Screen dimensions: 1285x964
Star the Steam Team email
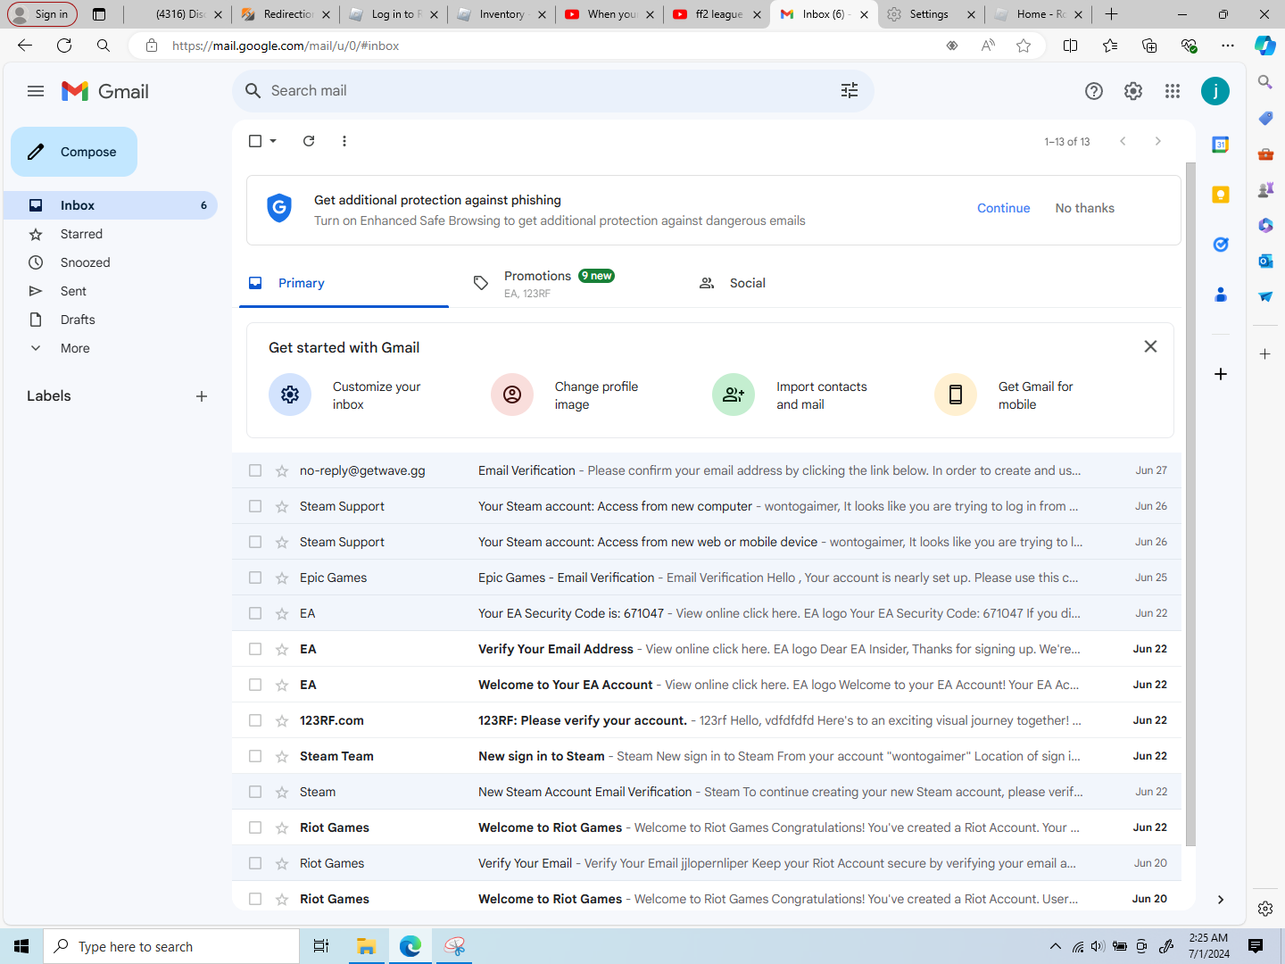pyautogui.click(x=282, y=756)
